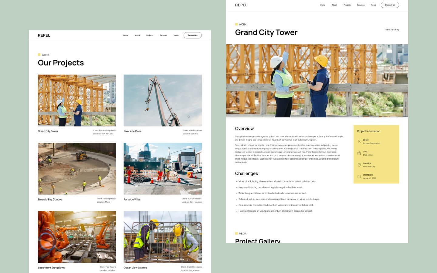Image resolution: width=437 pixels, height=273 pixels.
Task: Go to Home from the top navigation
Action: [x=125, y=35]
